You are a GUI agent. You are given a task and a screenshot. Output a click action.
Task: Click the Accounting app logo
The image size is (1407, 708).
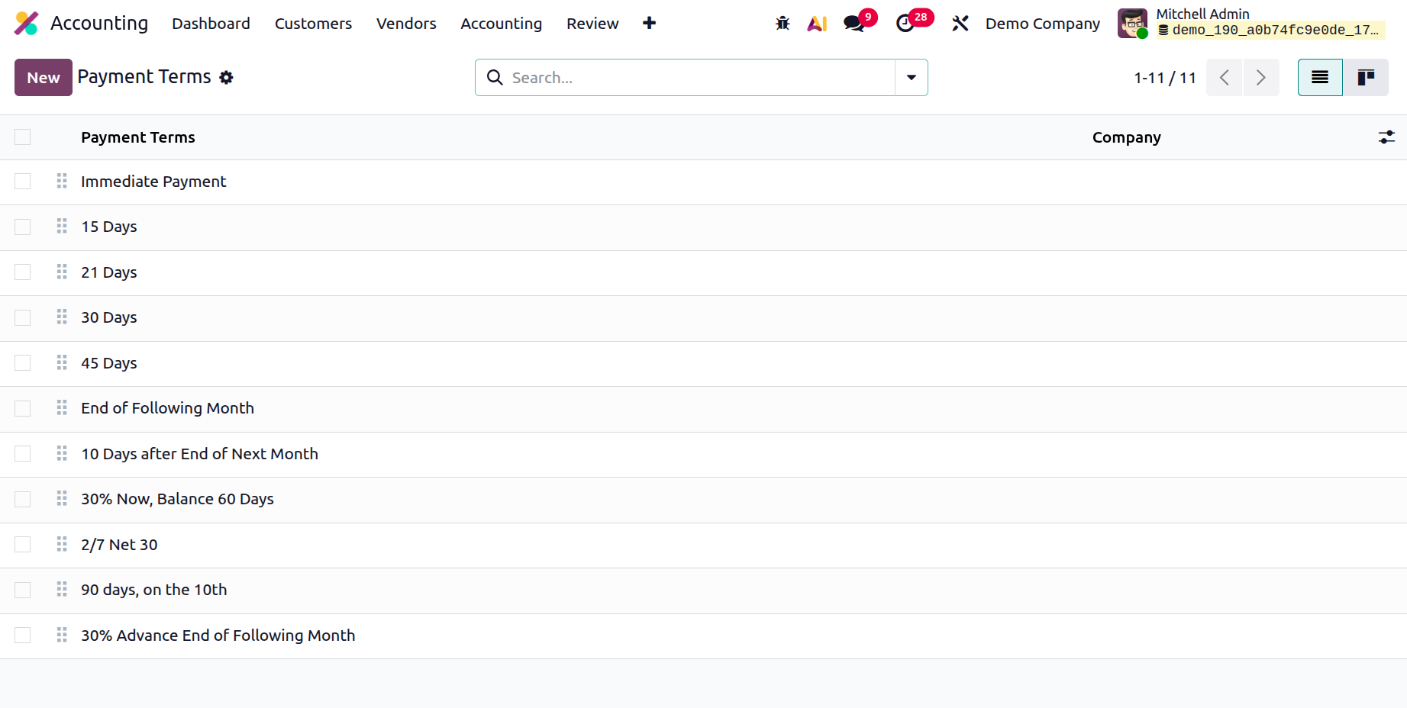coord(27,24)
